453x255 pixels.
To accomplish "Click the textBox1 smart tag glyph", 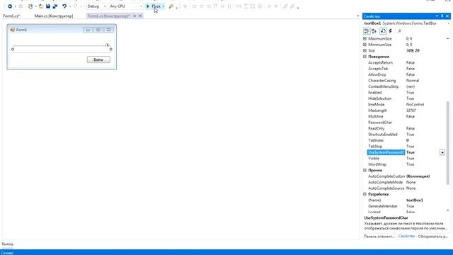I will coord(107,45).
